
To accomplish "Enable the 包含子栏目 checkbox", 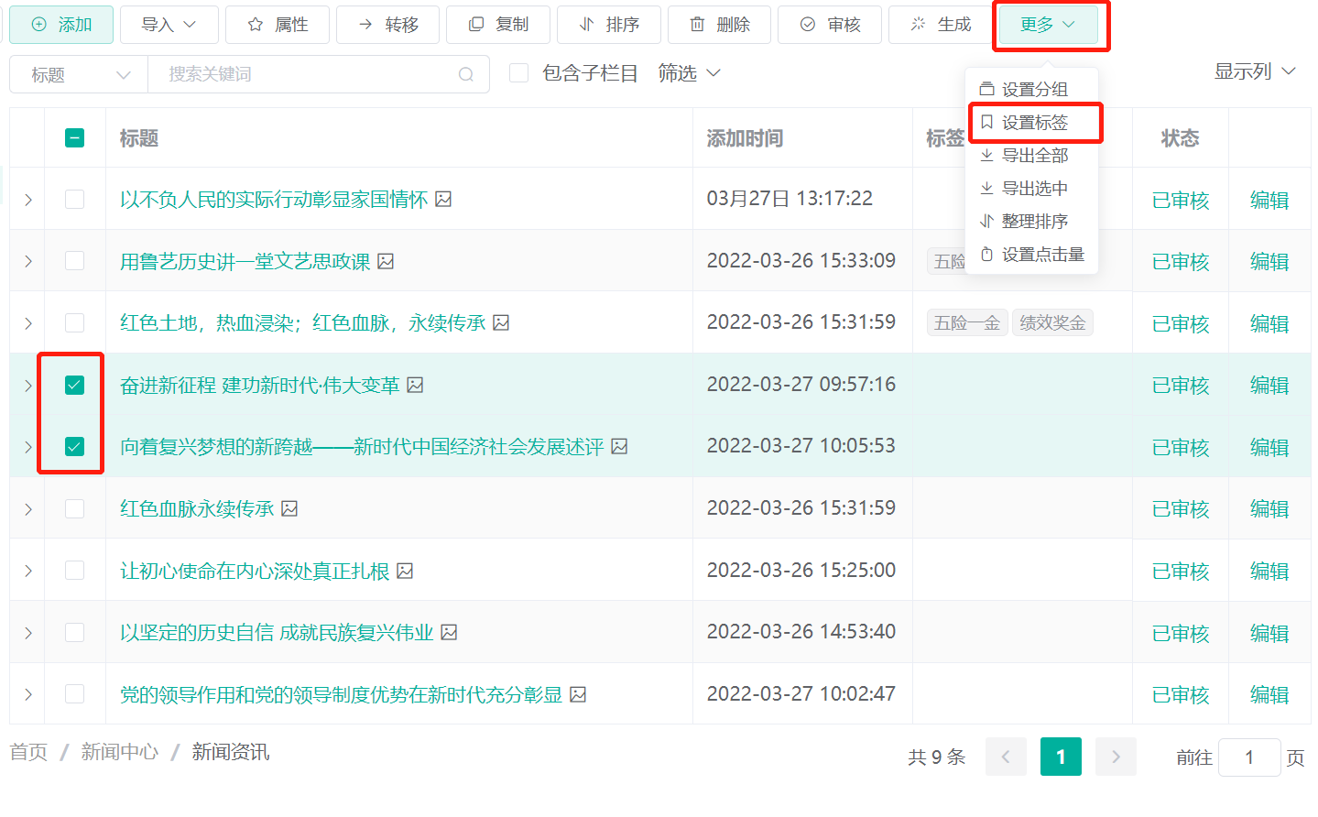I will click(x=520, y=73).
